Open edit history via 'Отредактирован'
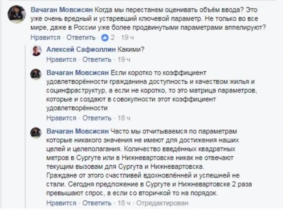Screen dimensions: 283x211 (x=162, y=203)
